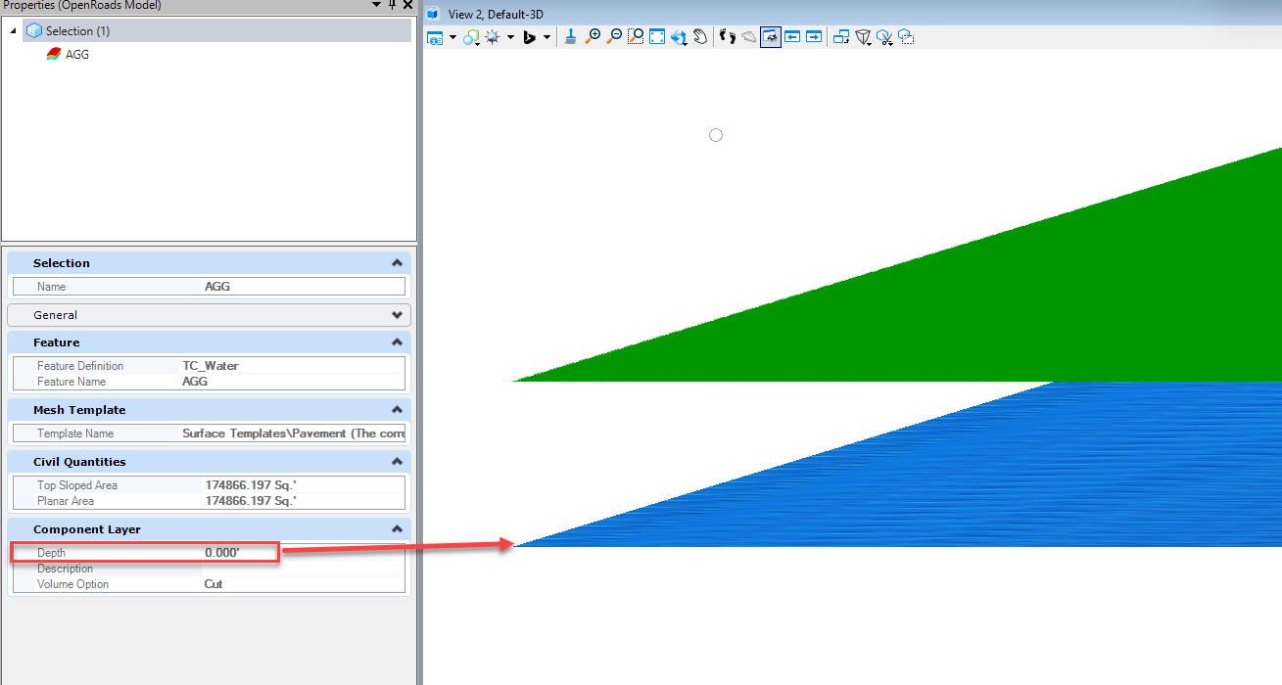Open the View Attributes dropdown arrow
The height and width of the screenshot is (685, 1282).
coord(452,37)
